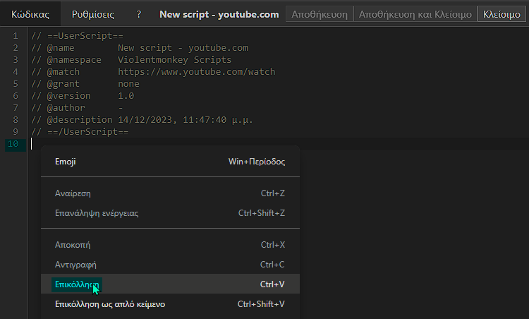The image size is (529, 319).
Task: Open the ? help tab
Action: (139, 14)
